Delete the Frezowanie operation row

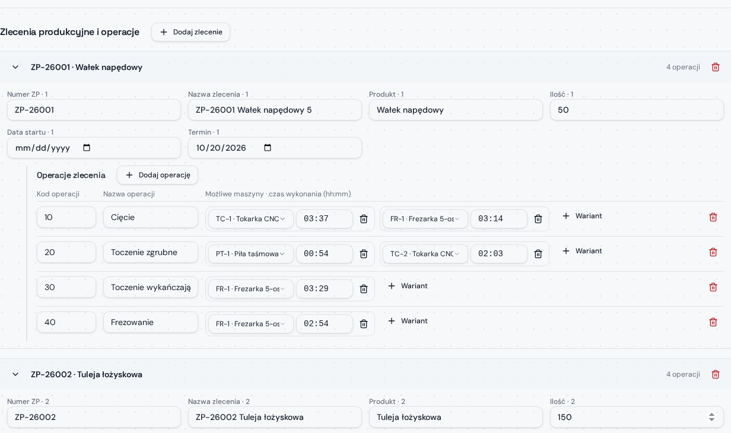[713, 322]
